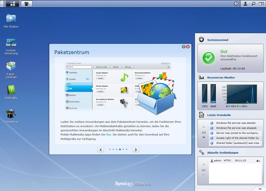Select 'Access right of the shared folder' entry
The width and height of the screenshot is (266, 191).
(235, 138)
